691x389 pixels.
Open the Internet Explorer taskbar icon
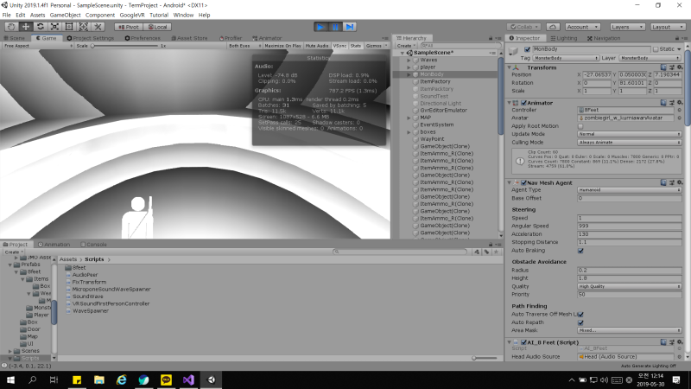pos(121,379)
